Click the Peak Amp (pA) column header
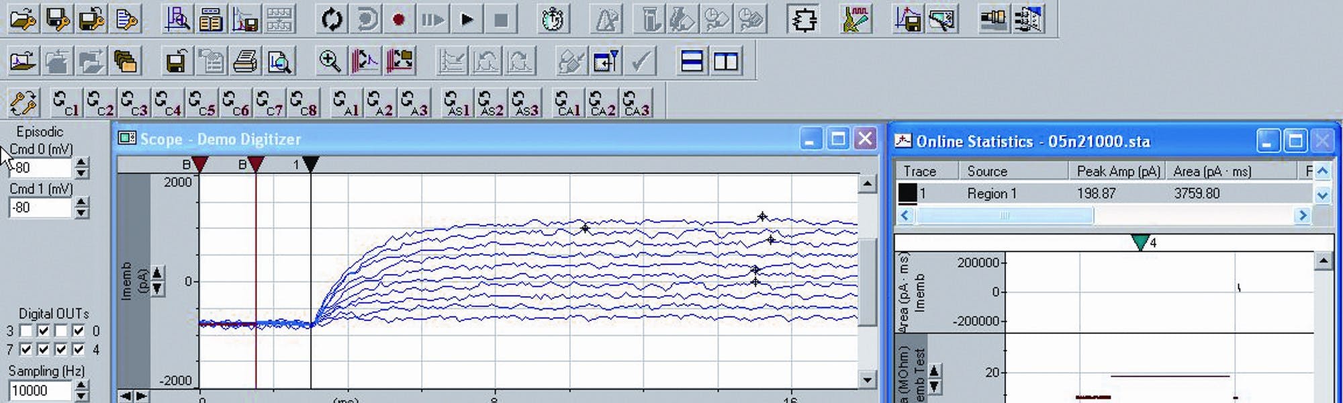Viewport: 1343px width, 403px height. pyautogui.click(x=1117, y=171)
